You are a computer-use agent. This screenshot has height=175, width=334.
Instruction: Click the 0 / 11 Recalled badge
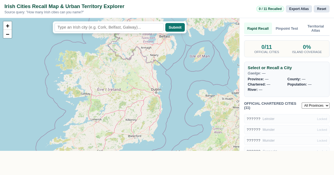[270, 9]
